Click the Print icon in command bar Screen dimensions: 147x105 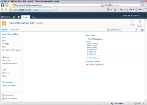coord(121,9)
